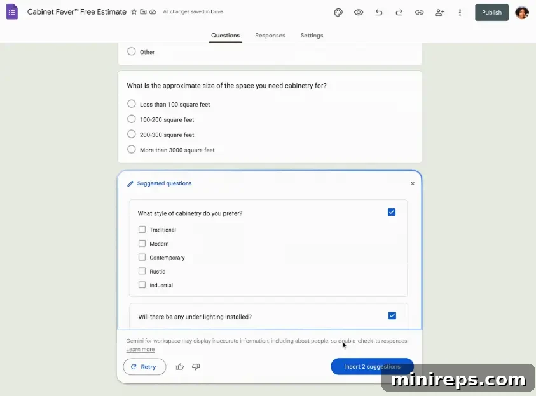Uncheck the under-lighting suggestion
This screenshot has height=396, width=536.
[x=392, y=315]
